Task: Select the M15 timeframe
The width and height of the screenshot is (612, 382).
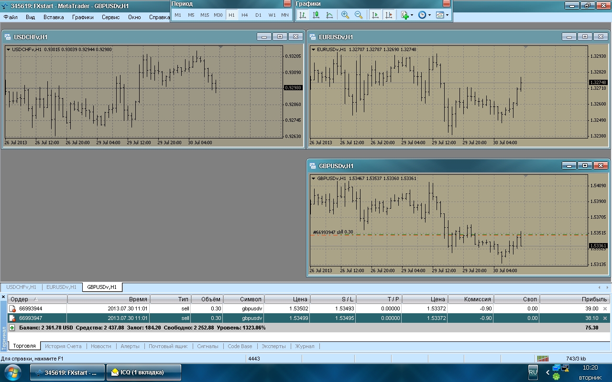Action: pyautogui.click(x=205, y=15)
